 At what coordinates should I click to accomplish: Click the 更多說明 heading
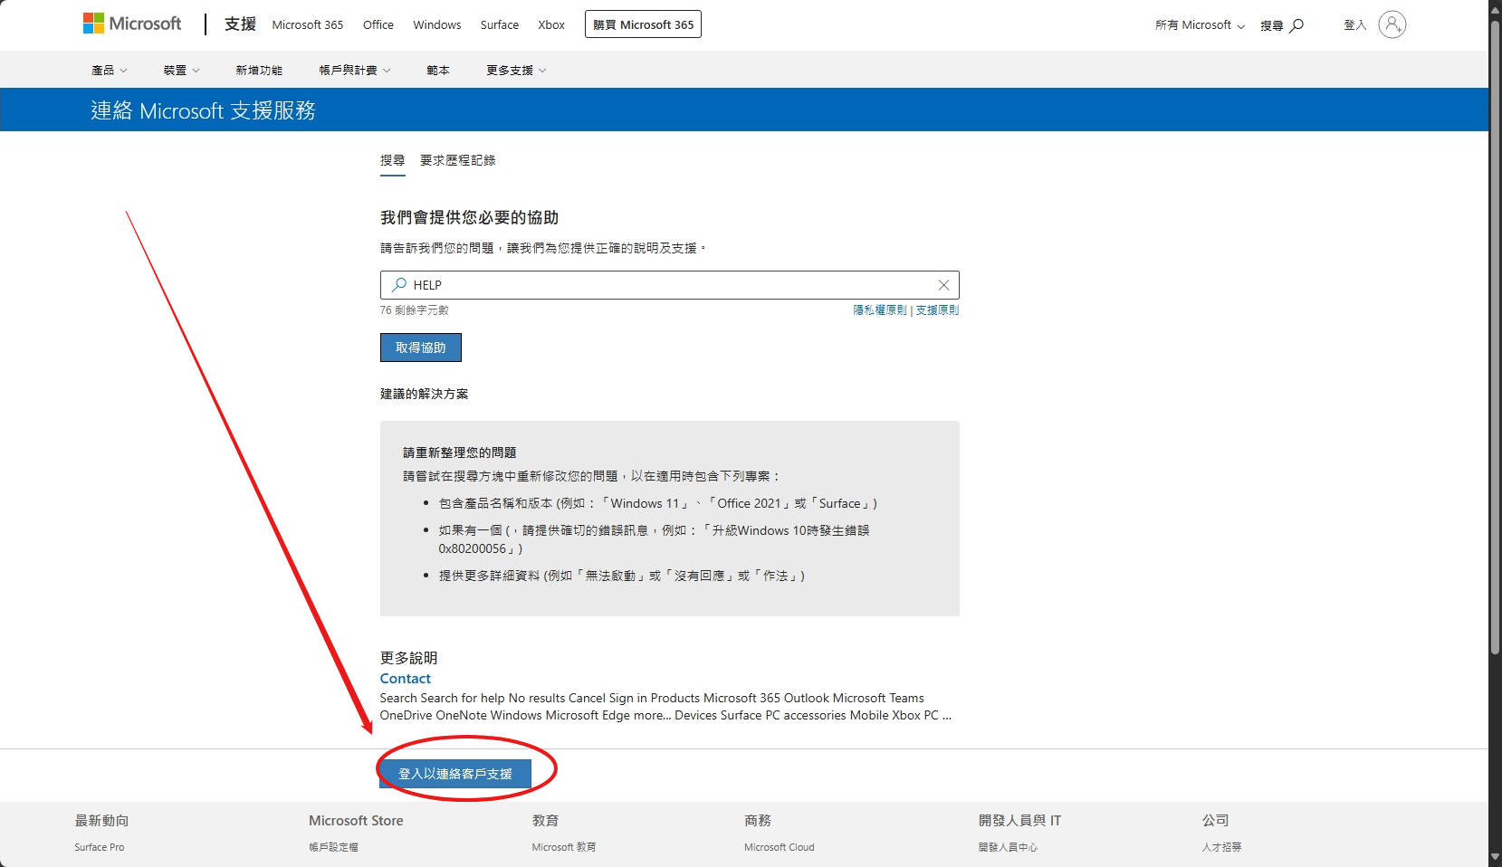coord(409,658)
